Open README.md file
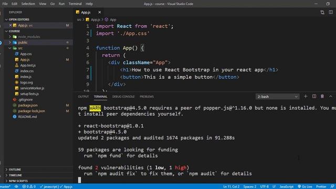This screenshot has width=336, height=189. point(27,117)
